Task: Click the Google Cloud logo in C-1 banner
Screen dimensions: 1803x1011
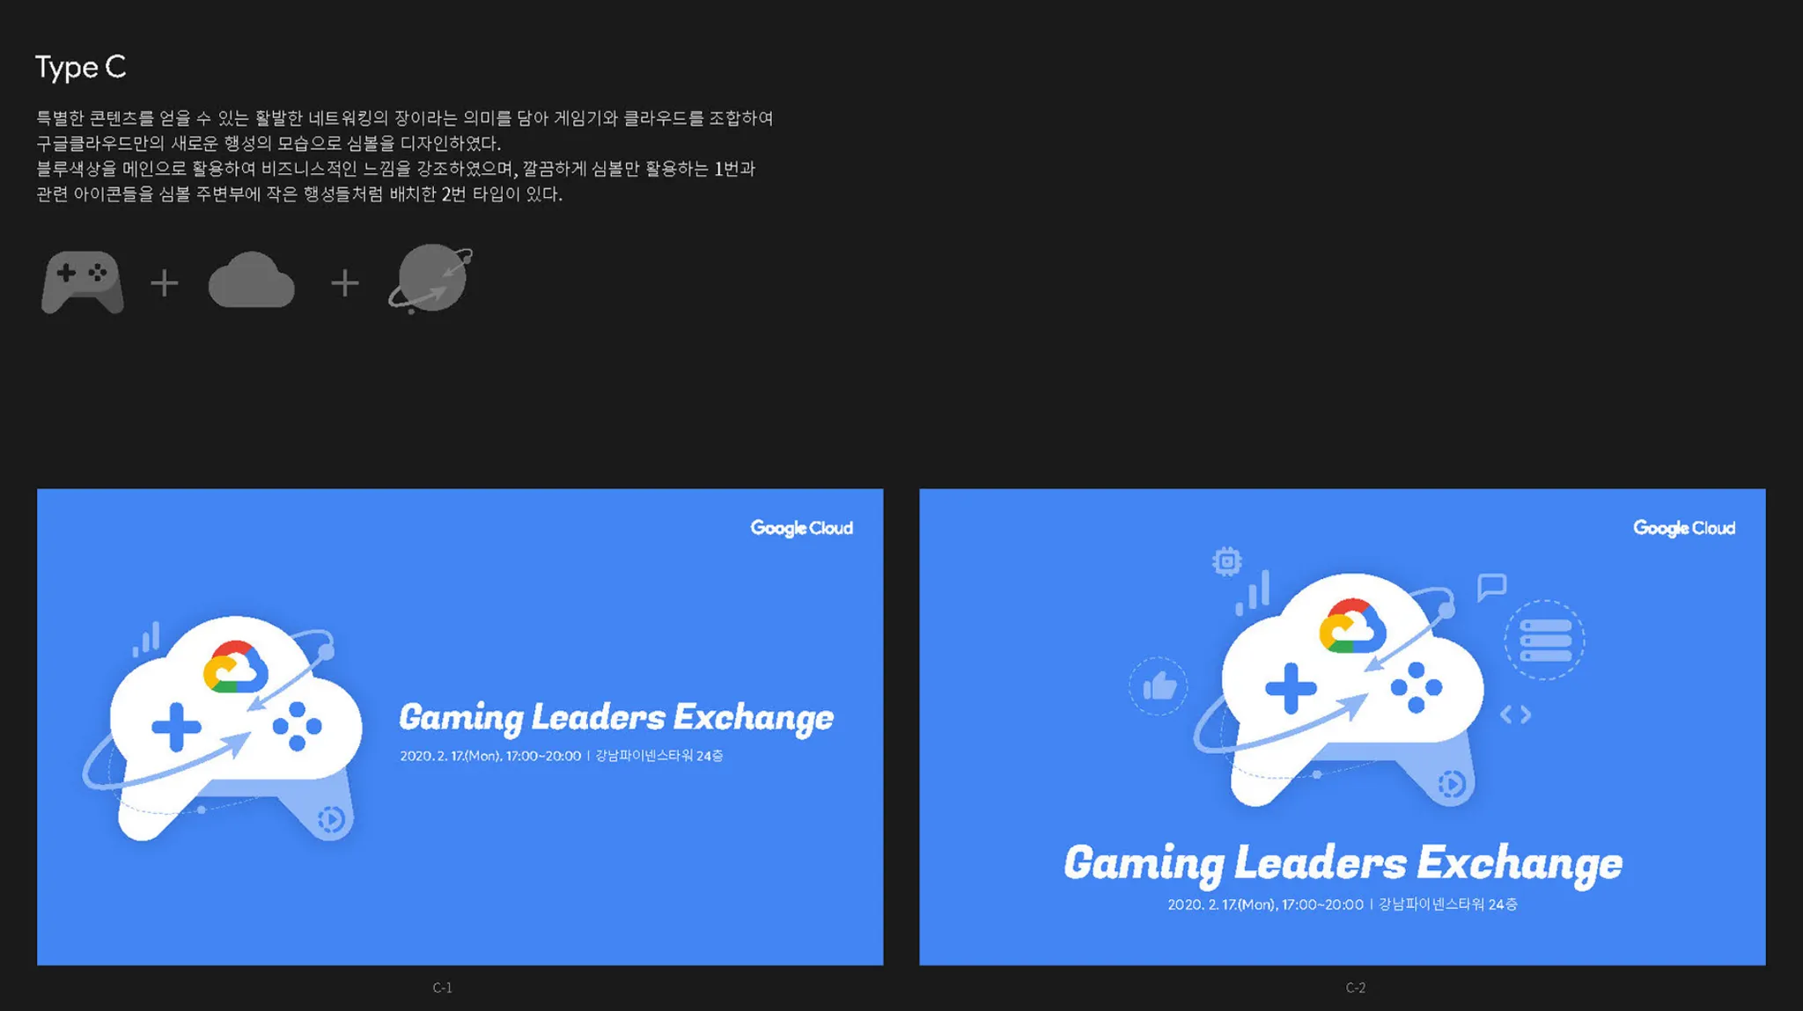Action: pos(801,528)
